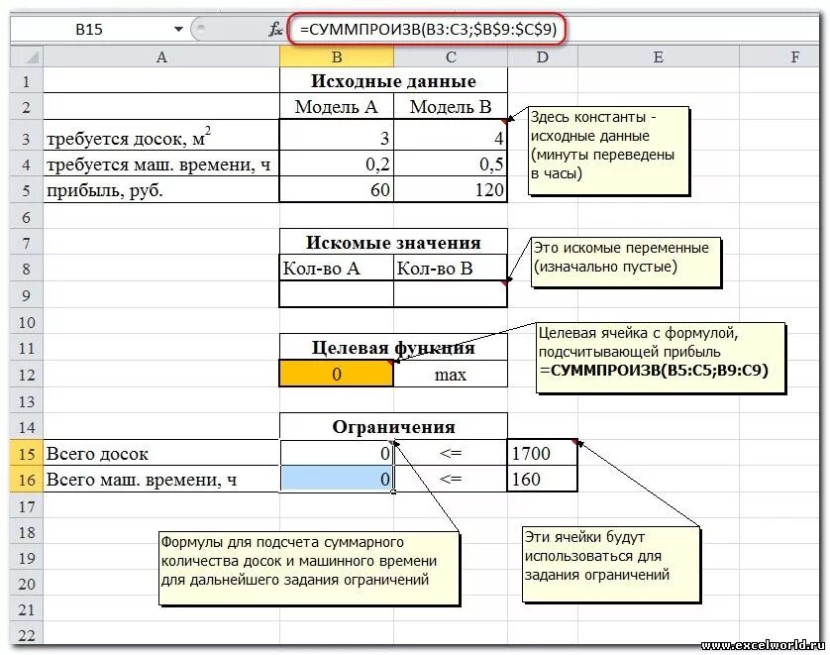This screenshot has height=655, width=830.
Task: Click the formula bar with СУММПРОИЗВ formula
Action: coord(428,29)
